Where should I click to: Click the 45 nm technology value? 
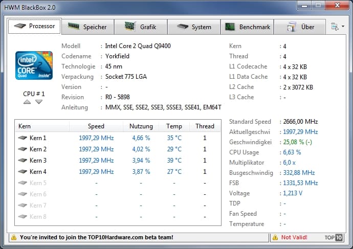[x=114, y=66]
